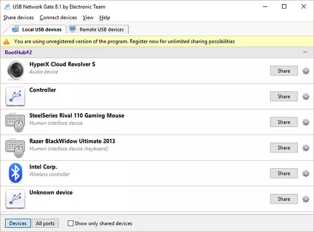314x232 pixels.
Task: Click the Controller USB symbol icon
Action: pos(15,96)
